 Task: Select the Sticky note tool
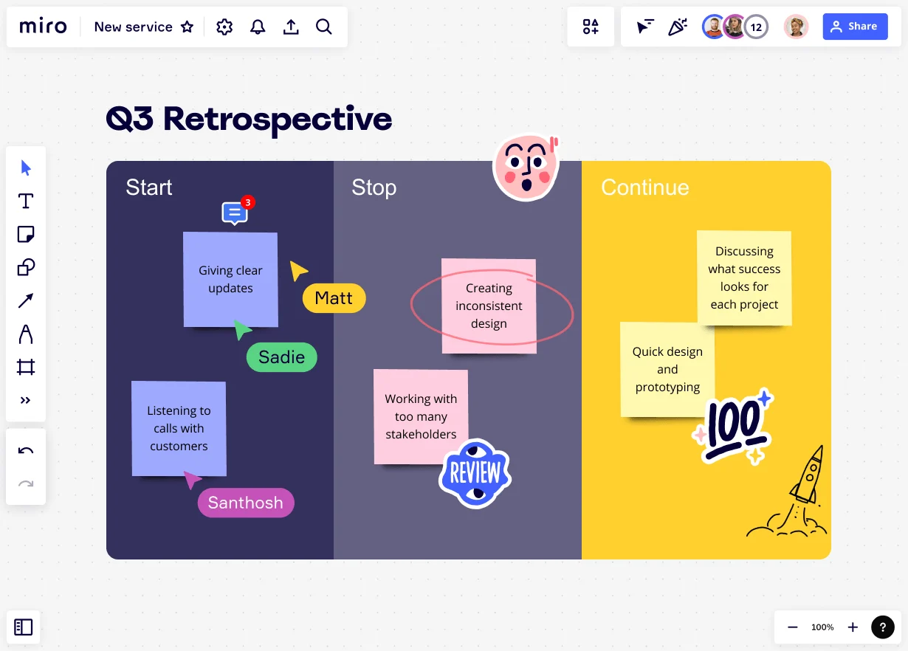[x=26, y=235]
